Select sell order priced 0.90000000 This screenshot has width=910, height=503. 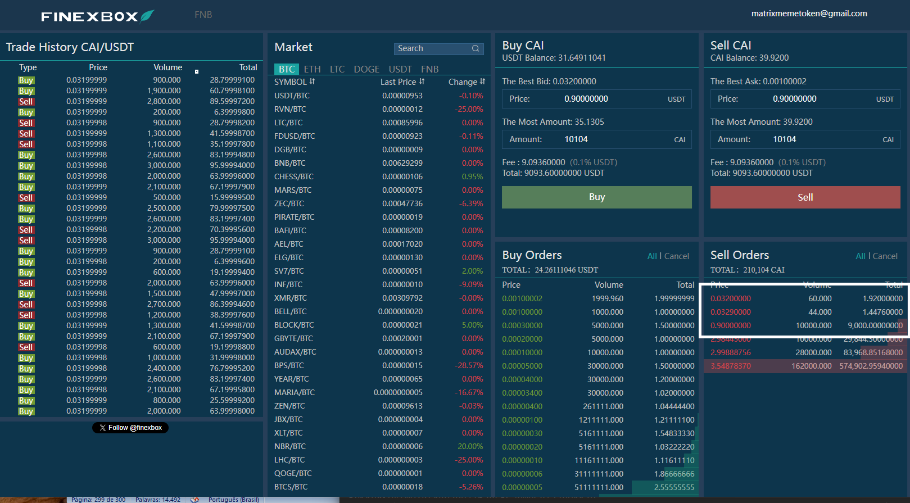807,325
